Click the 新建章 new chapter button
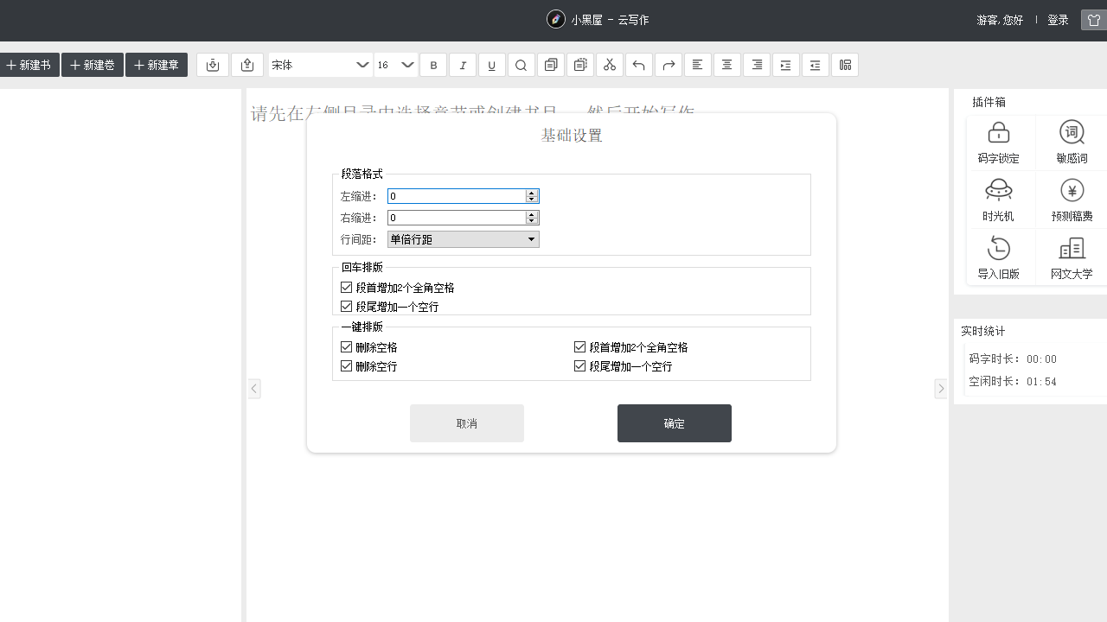Image resolution: width=1107 pixels, height=622 pixels. click(157, 65)
